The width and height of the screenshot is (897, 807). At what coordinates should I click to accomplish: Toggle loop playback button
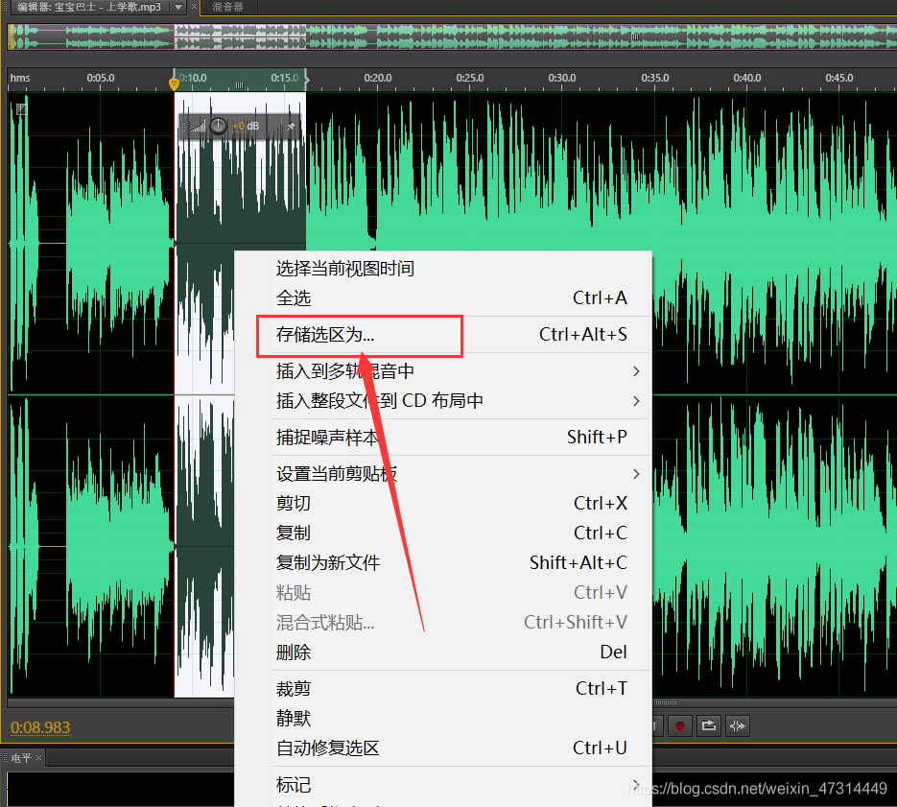pyautogui.click(x=709, y=726)
